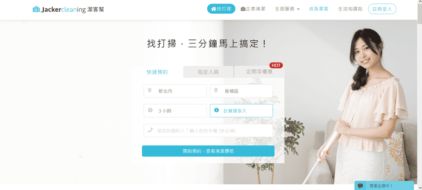Click the map pin icon in 新北市 field
422x190 pixels.
pyautogui.click(x=150, y=91)
